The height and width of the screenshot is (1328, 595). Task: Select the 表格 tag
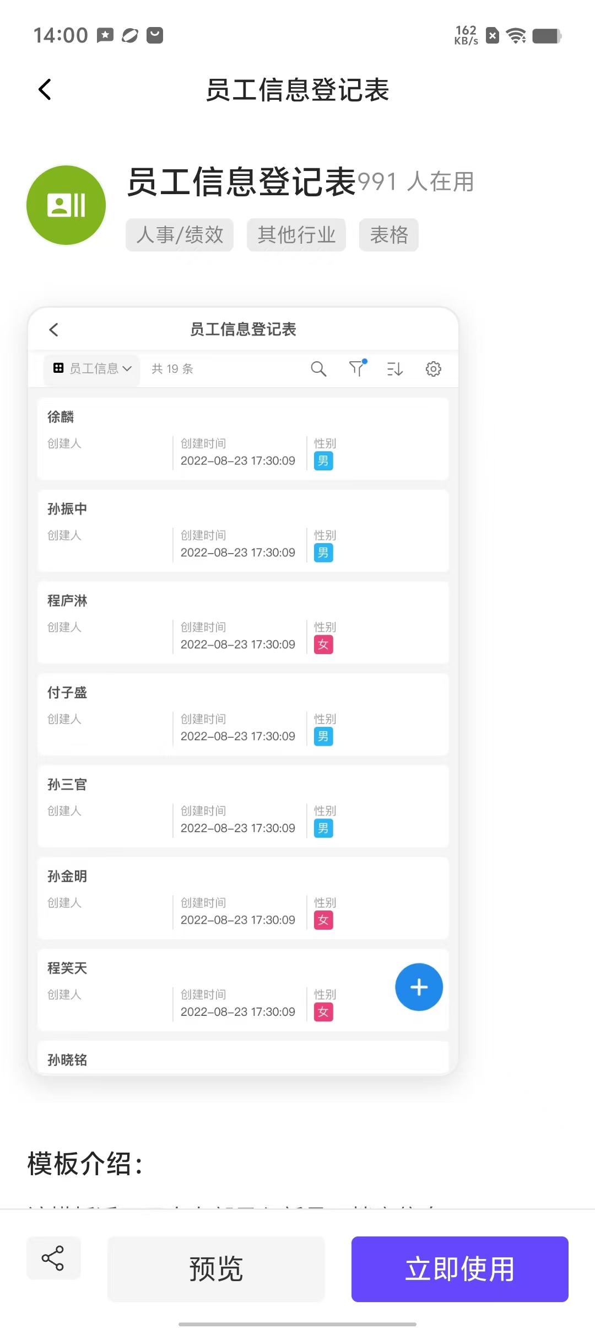click(389, 235)
